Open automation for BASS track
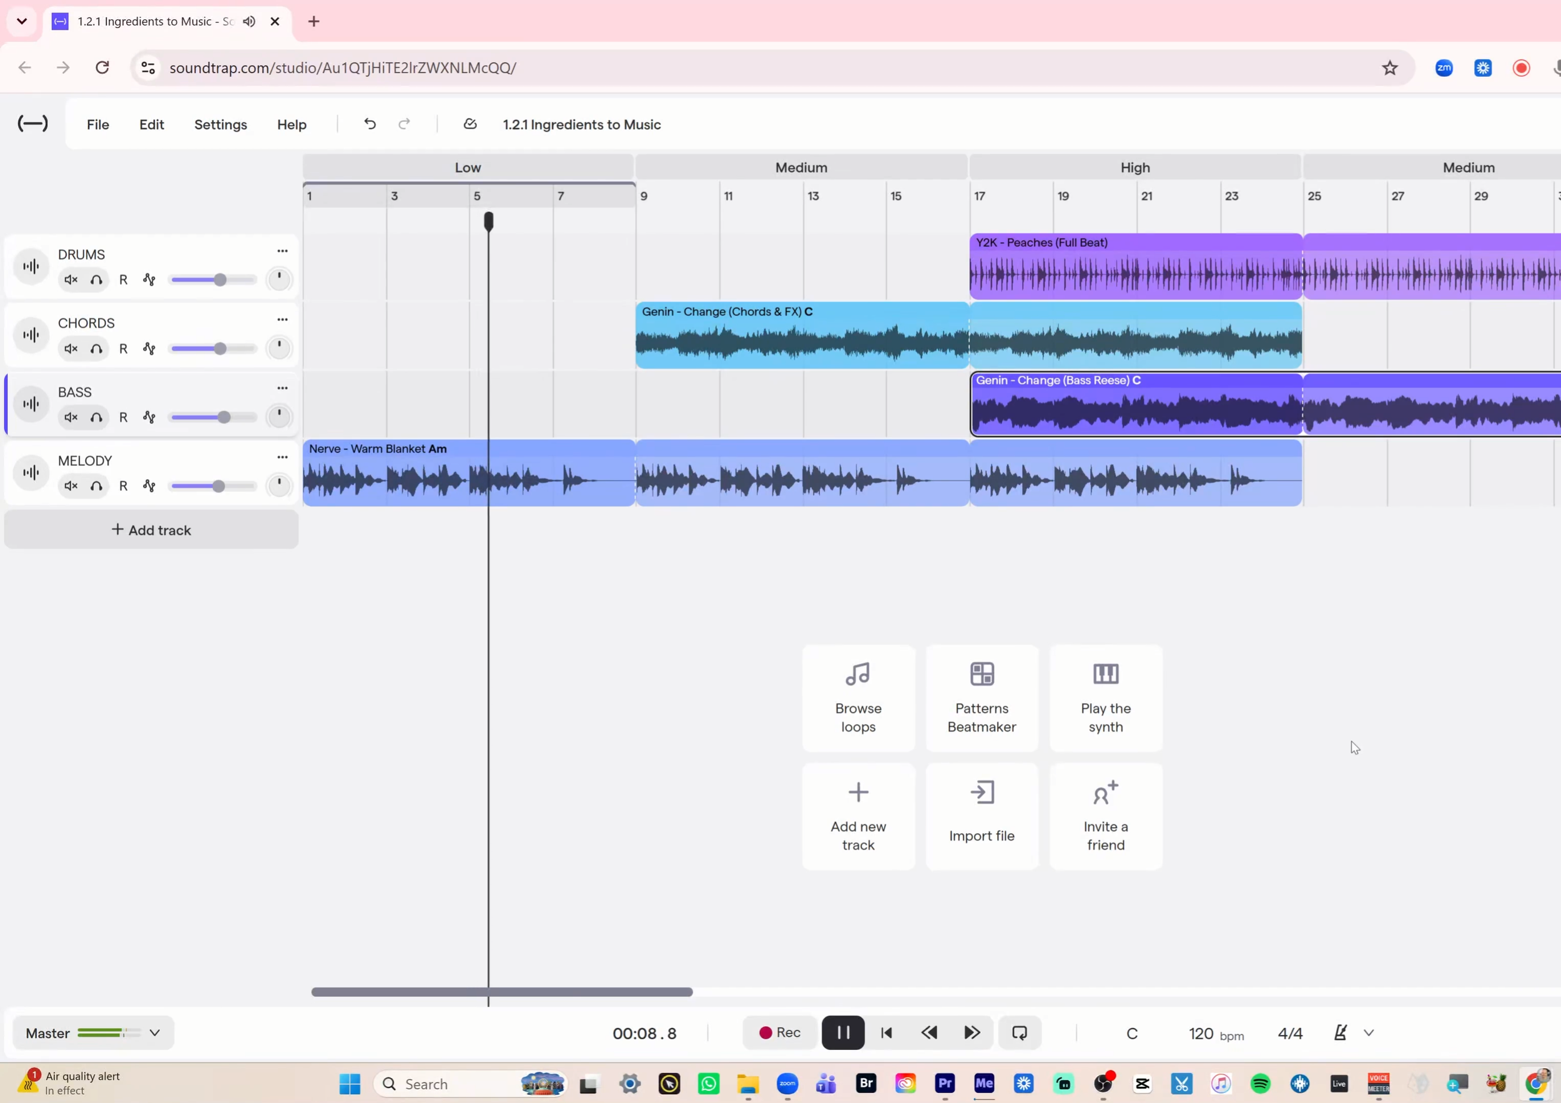1561x1103 pixels. click(x=149, y=418)
